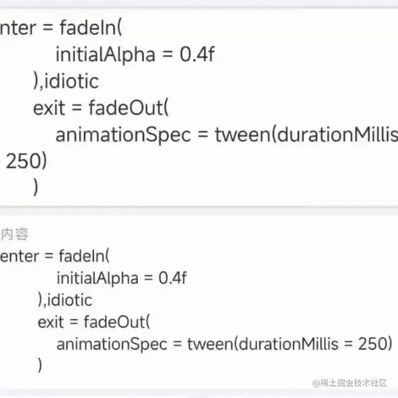Click 'enter = fadeIn(' in the lower card

(56, 255)
